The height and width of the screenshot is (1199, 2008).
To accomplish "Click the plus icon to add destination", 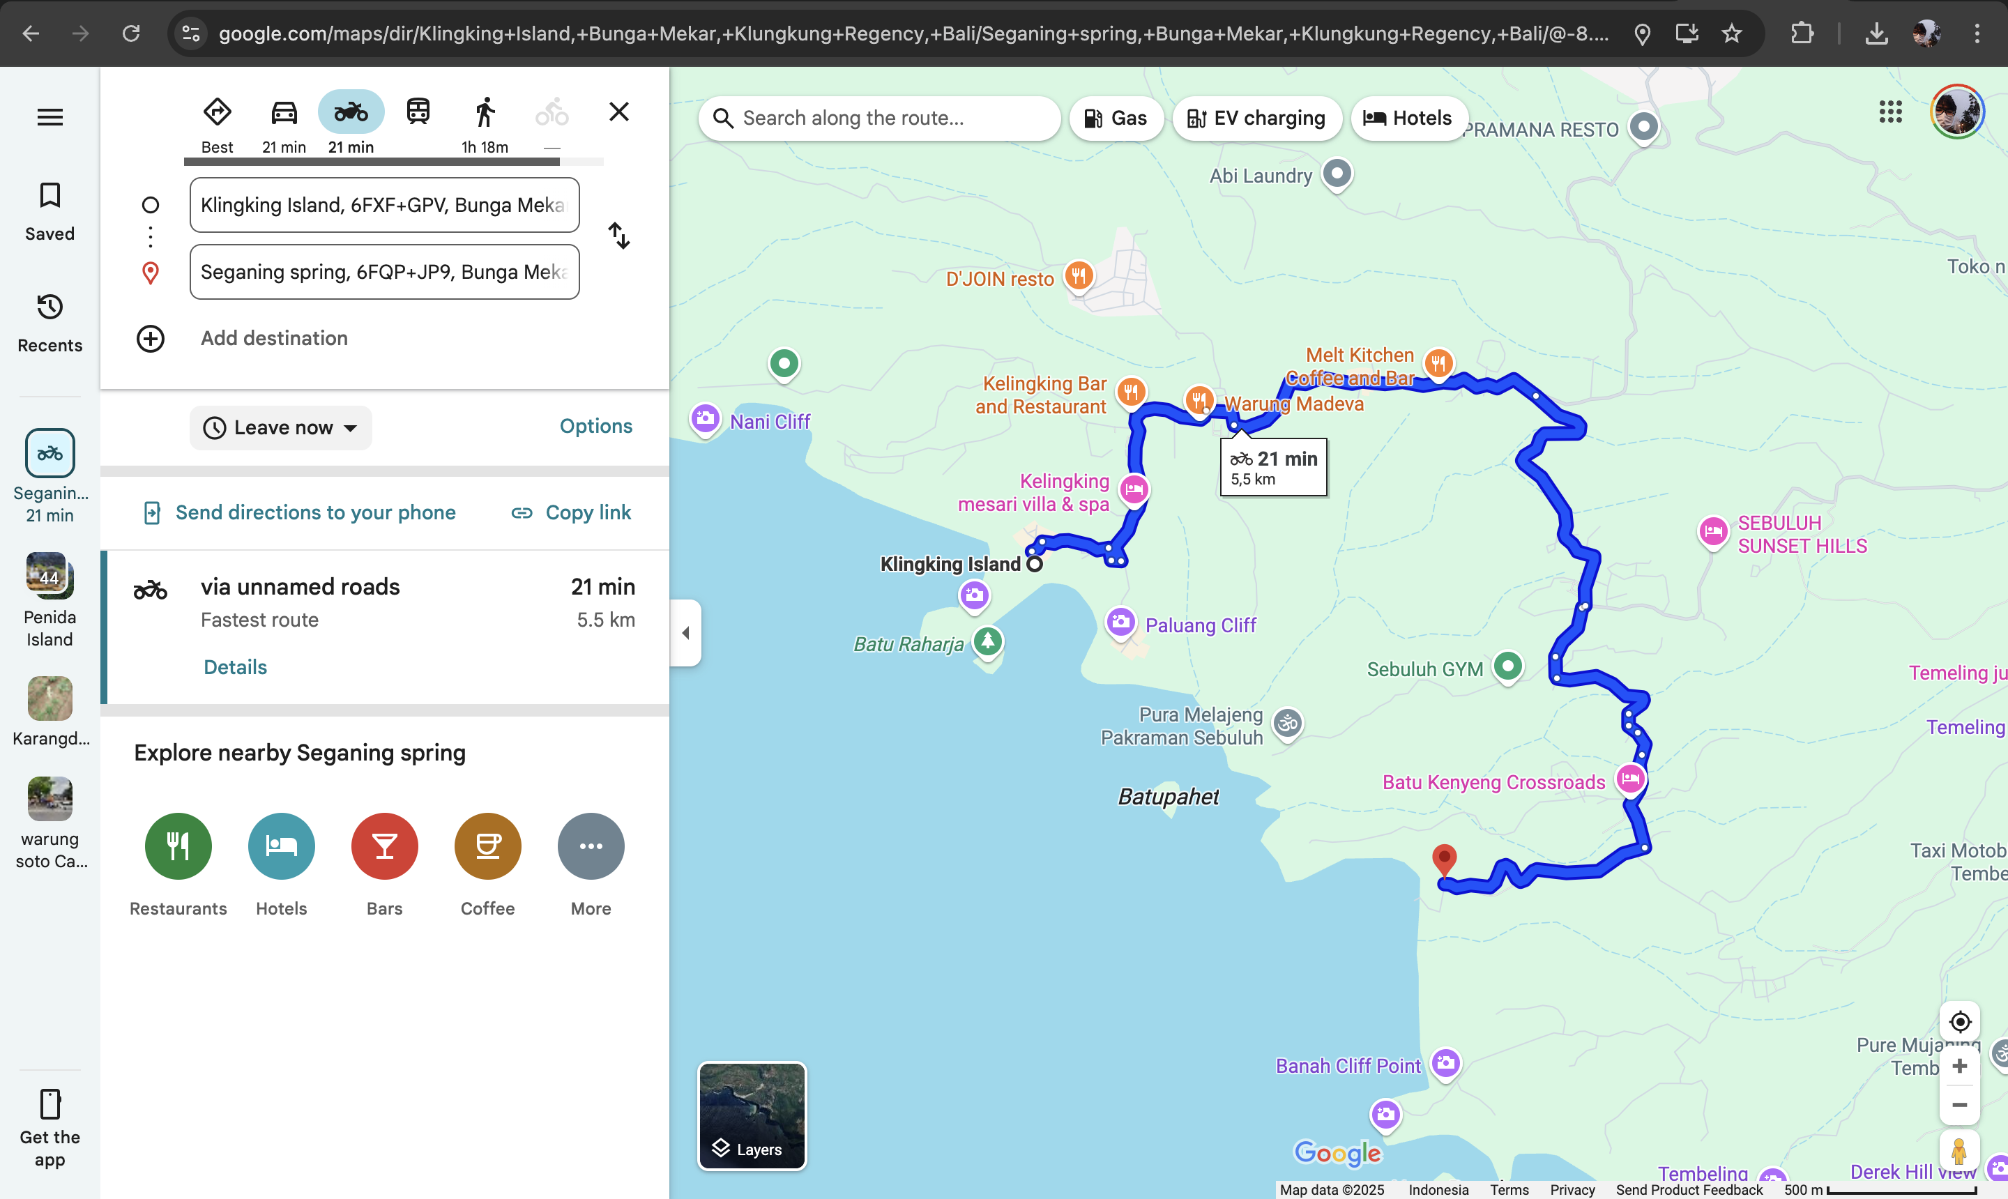I will tap(151, 339).
